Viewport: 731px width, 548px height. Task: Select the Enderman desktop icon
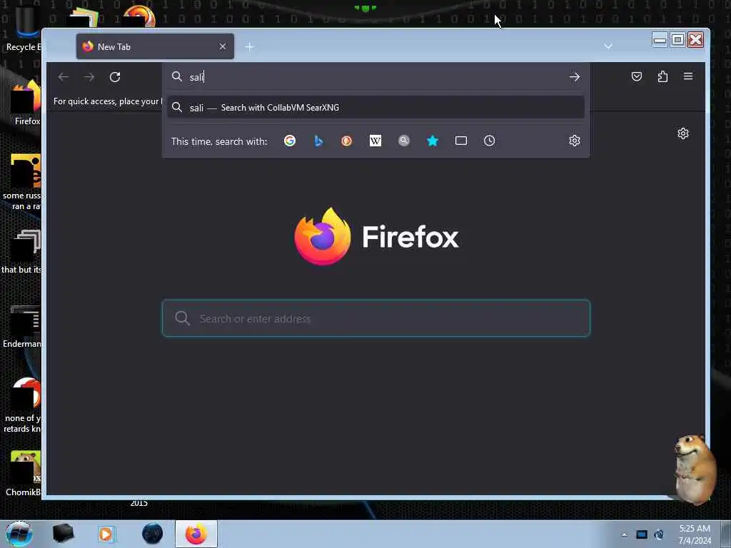22,326
